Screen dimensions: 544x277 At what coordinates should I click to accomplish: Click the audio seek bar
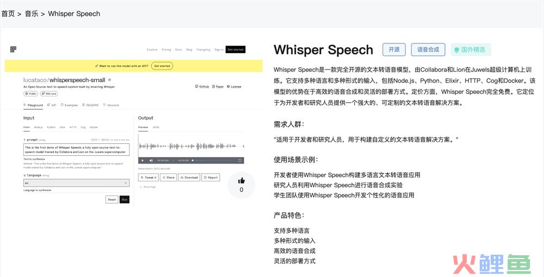[213, 160]
